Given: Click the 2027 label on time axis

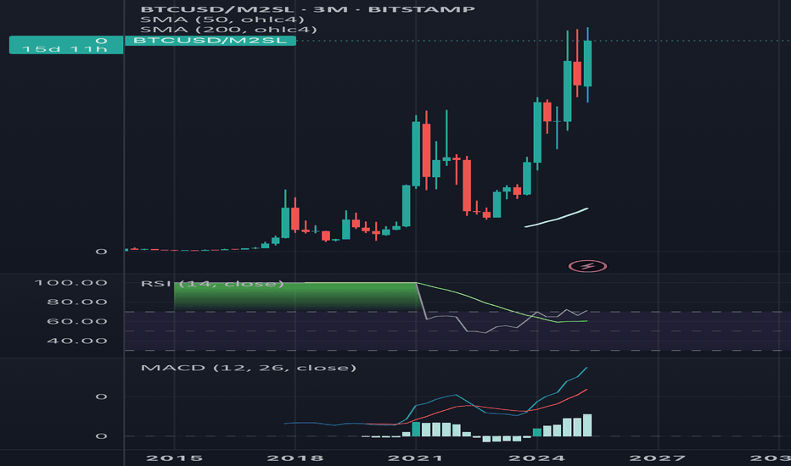Looking at the screenshot, I should [658, 458].
